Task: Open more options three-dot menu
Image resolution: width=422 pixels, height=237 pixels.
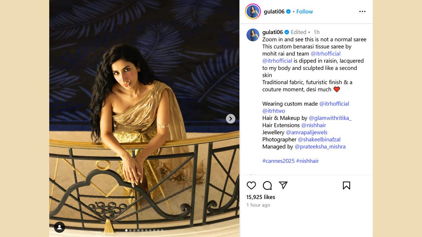Action: click(362, 12)
